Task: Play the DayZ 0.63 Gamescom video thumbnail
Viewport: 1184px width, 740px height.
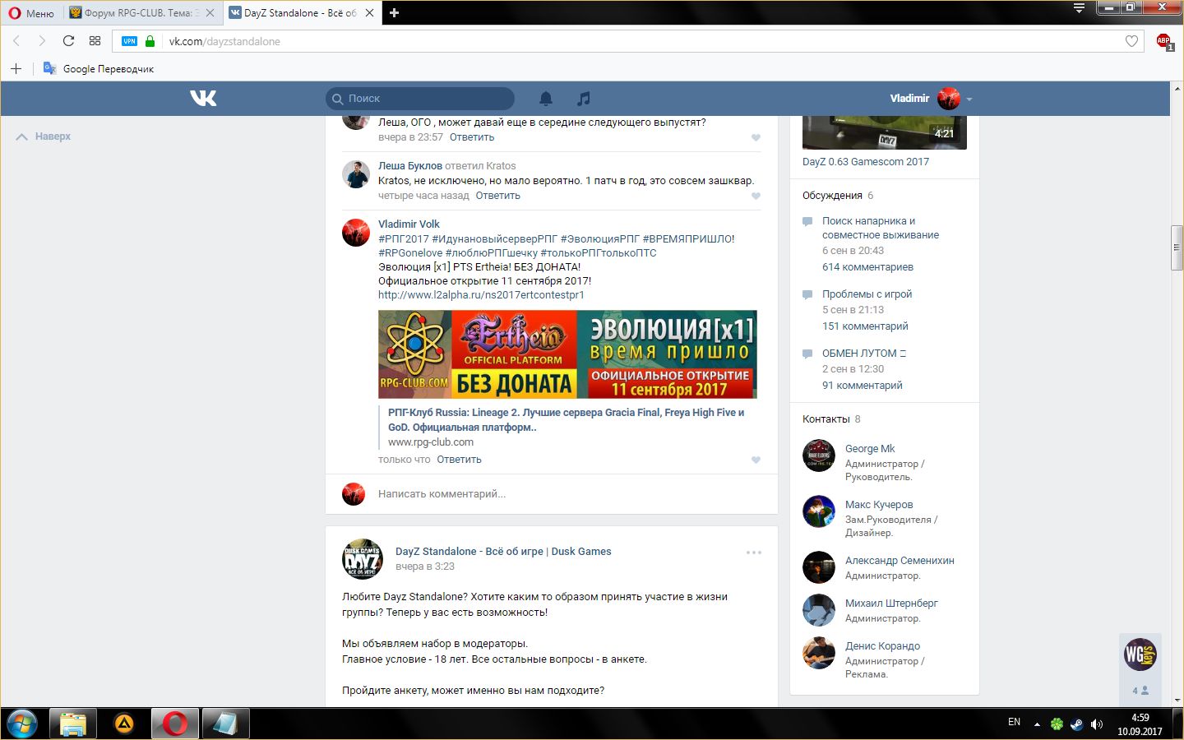Action: click(884, 133)
